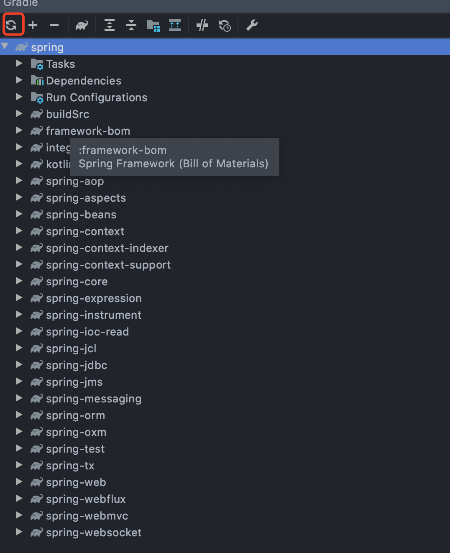Select the spring-core module
Viewport: 450px width, 553px height.
(77, 282)
